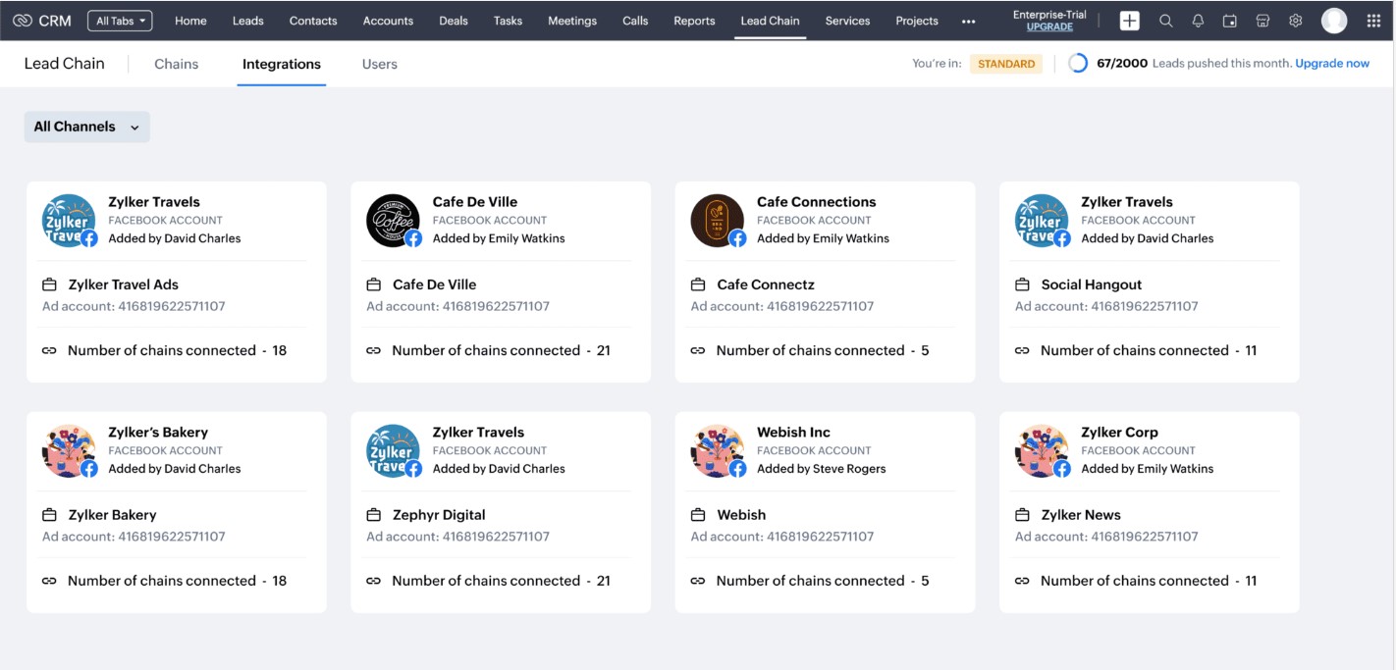Viewport: 1396px width, 670px height.
Task: Click the STANDARD plan badge
Action: tap(1006, 64)
